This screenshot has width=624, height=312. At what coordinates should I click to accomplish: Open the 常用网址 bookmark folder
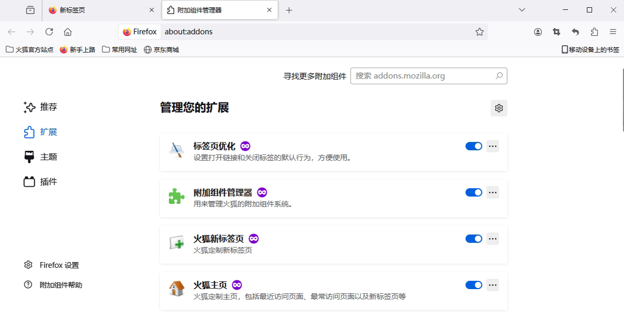(120, 50)
